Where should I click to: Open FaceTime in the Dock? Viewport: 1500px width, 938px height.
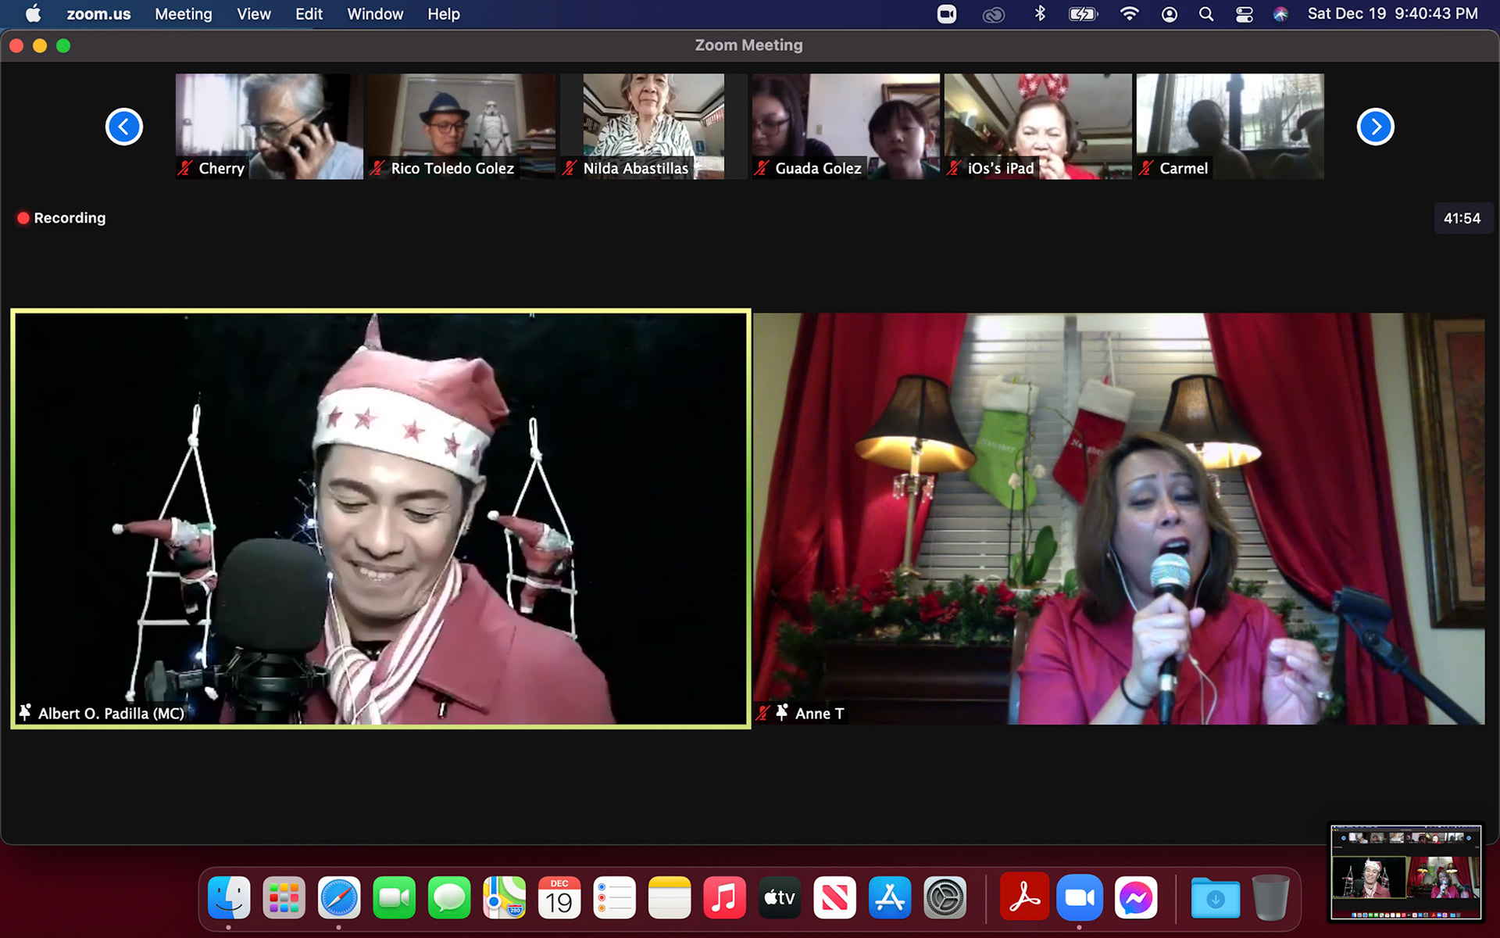click(x=394, y=897)
